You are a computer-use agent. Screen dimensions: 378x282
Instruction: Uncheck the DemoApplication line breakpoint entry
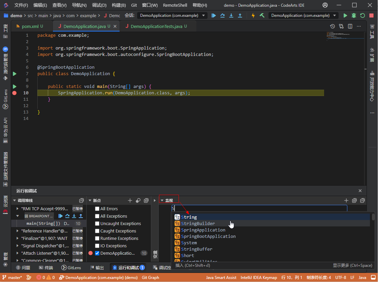(97, 253)
